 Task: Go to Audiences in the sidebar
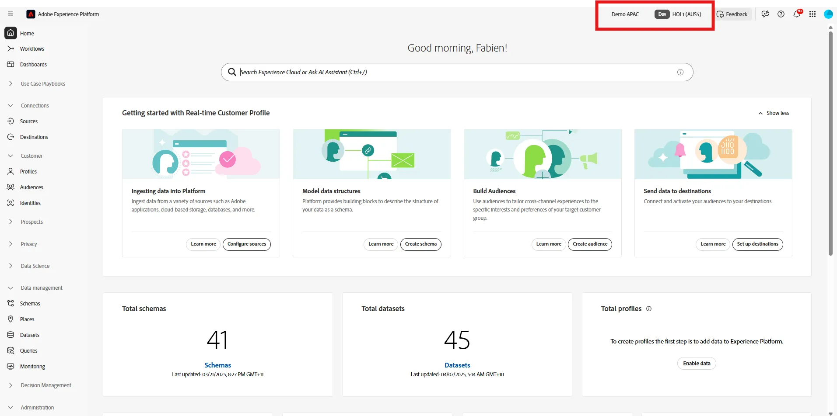[x=32, y=187]
